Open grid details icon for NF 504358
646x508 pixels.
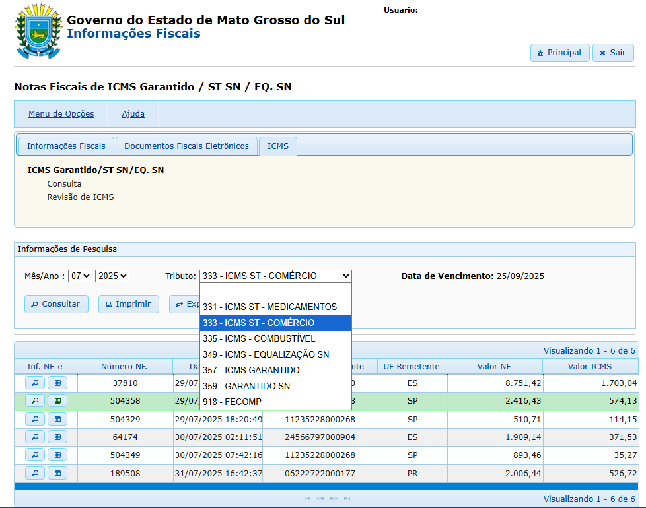57,400
